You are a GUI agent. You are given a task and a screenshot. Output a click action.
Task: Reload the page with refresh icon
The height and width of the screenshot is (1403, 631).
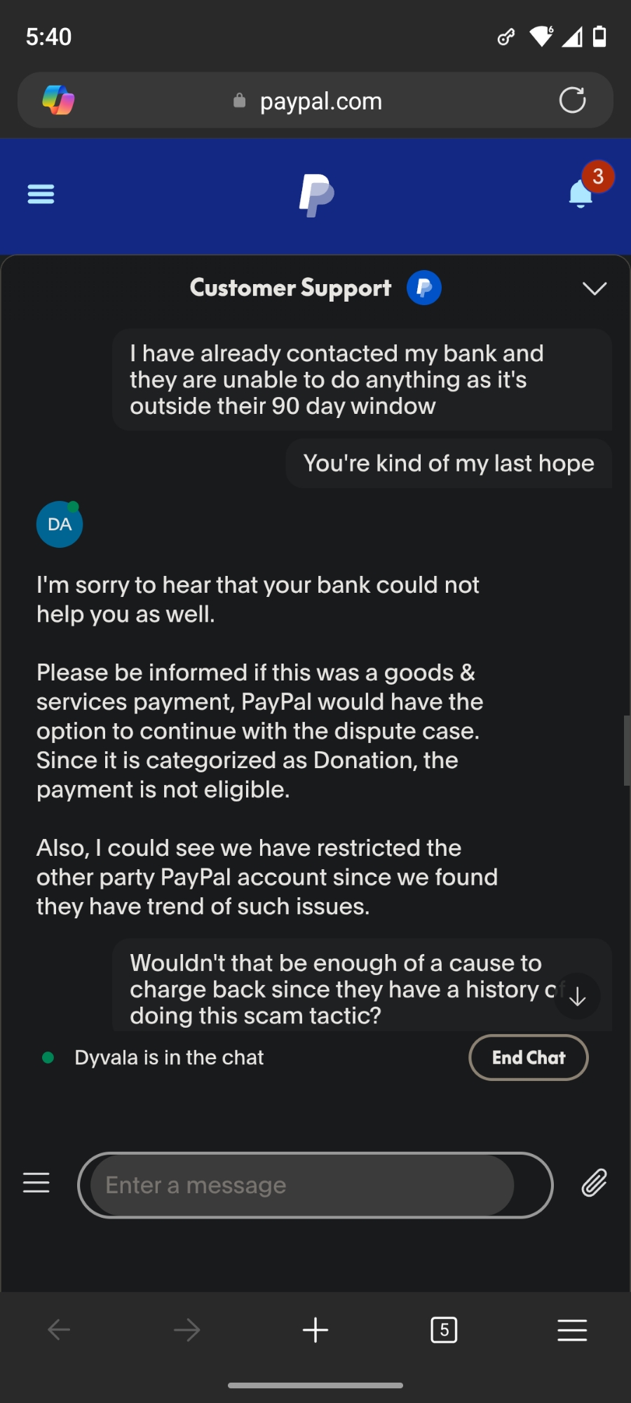(x=572, y=100)
